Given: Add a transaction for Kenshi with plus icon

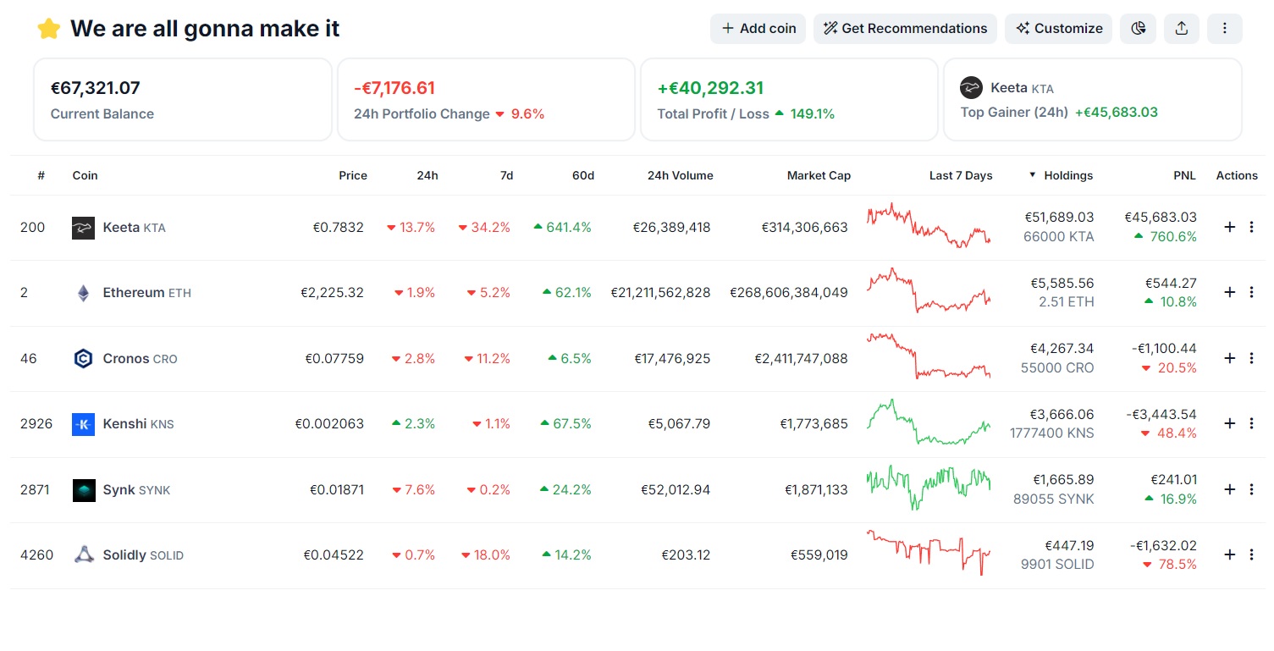Looking at the screenshot, I should [x=1230, y=423].
